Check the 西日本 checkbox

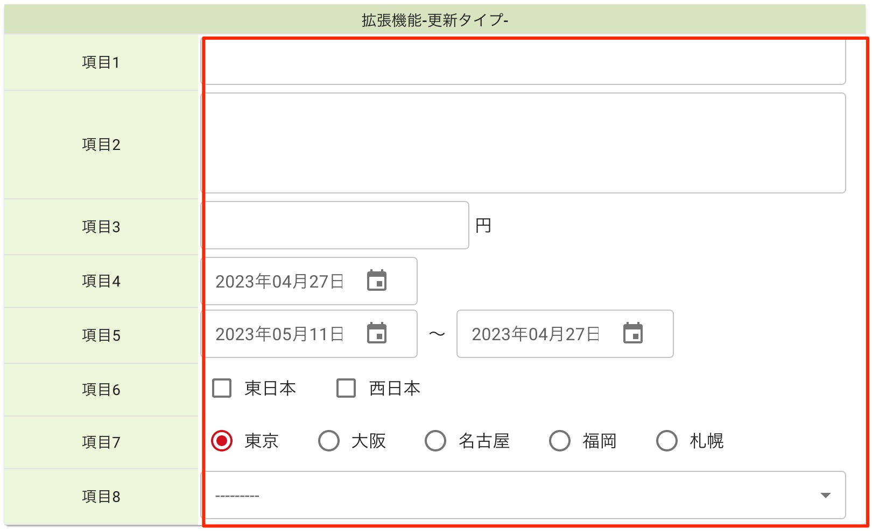[346, 388]
